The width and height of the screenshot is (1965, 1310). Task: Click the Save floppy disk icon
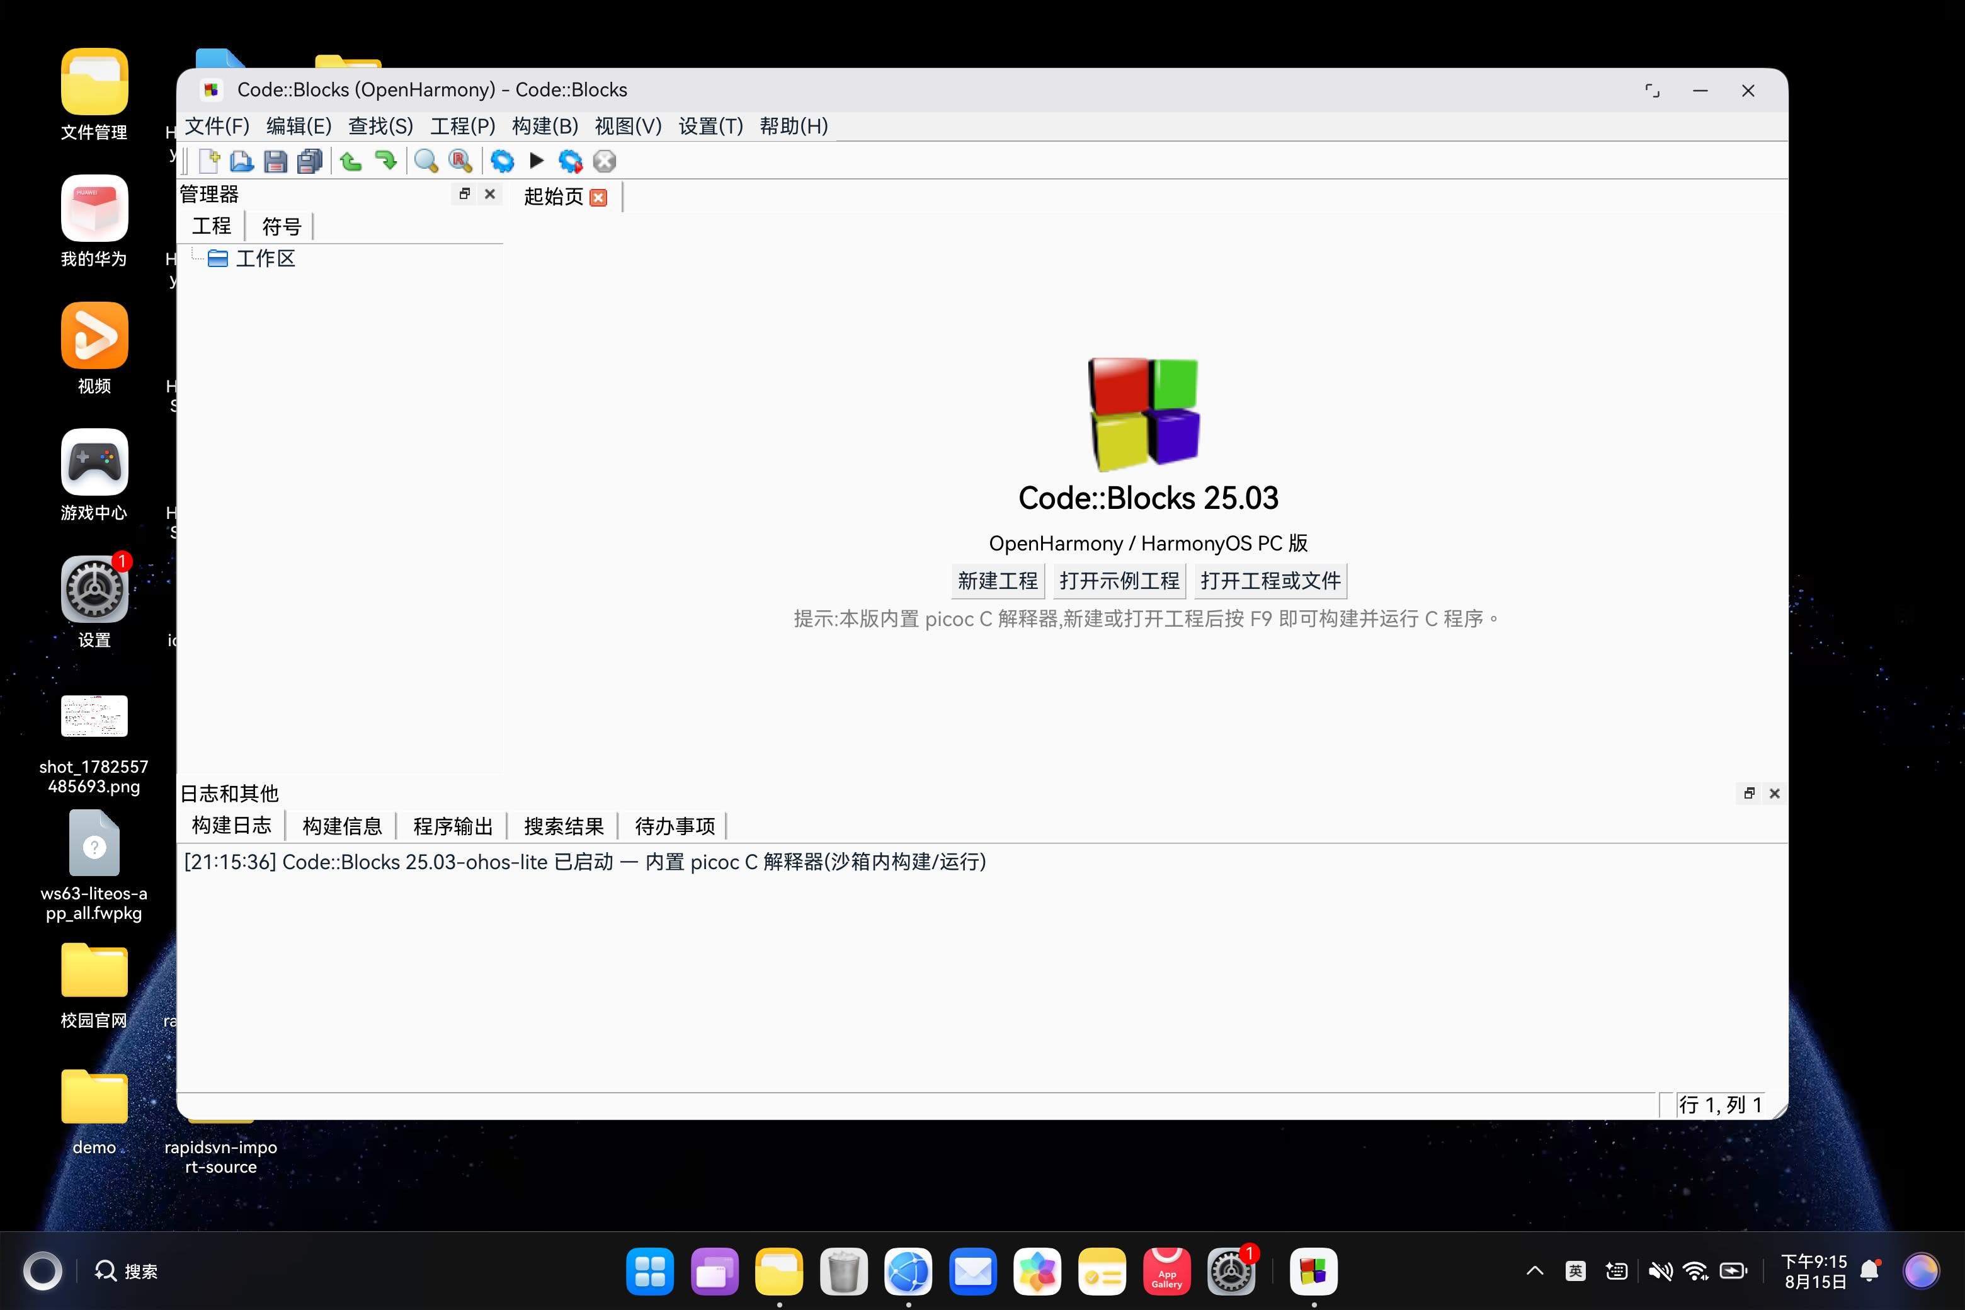click(276, 161)
